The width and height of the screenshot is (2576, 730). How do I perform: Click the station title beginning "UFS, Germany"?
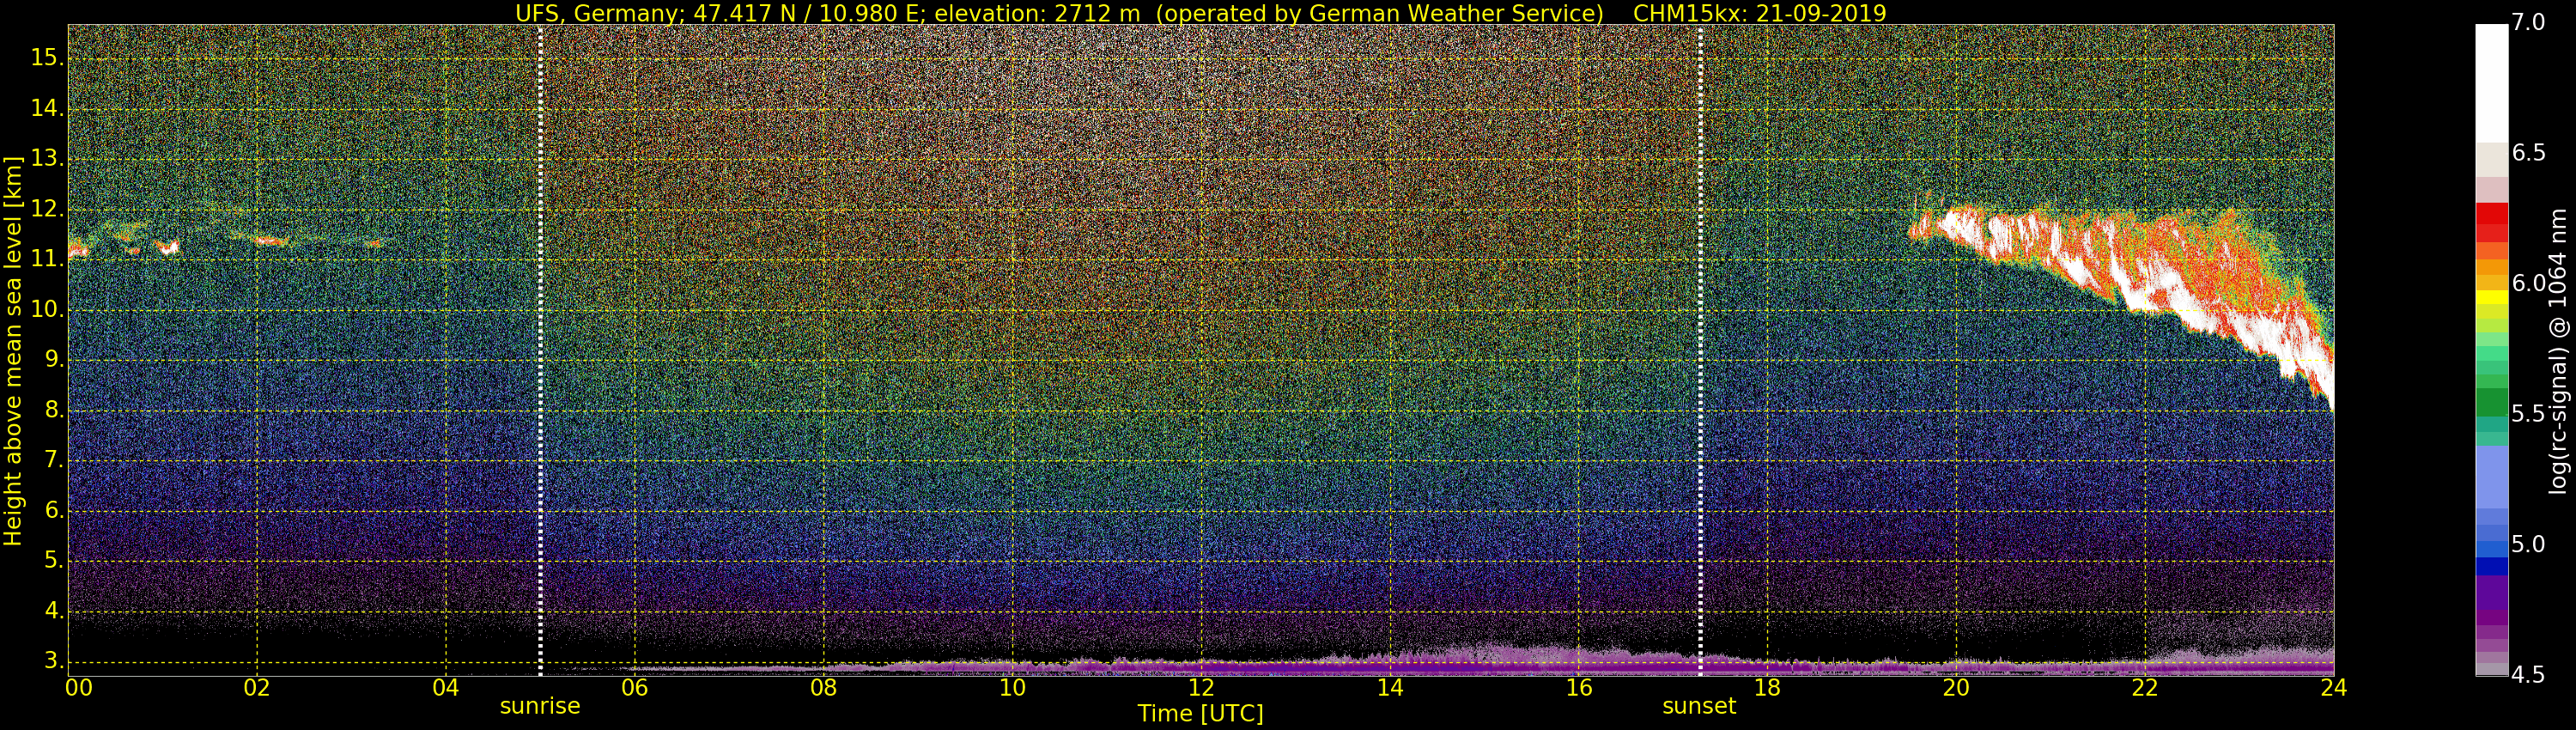click(x=1060, y=13)
